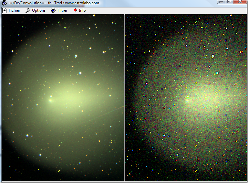Screen dimensions: 248x183
Task: Open the Info menu
Action: (82, 10)
